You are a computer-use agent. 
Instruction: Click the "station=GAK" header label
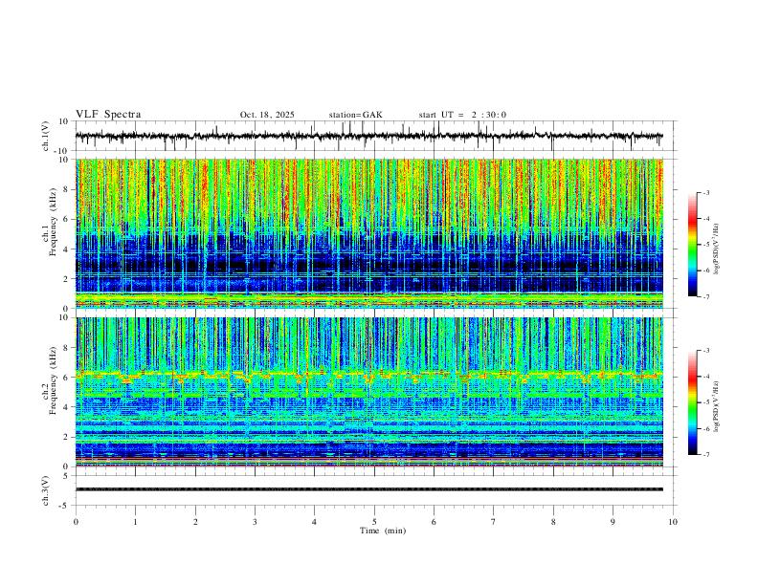[355, 115]
